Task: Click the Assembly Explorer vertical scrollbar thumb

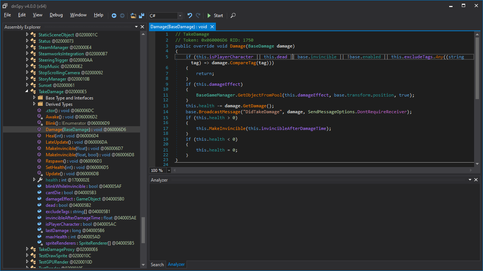Action: [143, 230]
